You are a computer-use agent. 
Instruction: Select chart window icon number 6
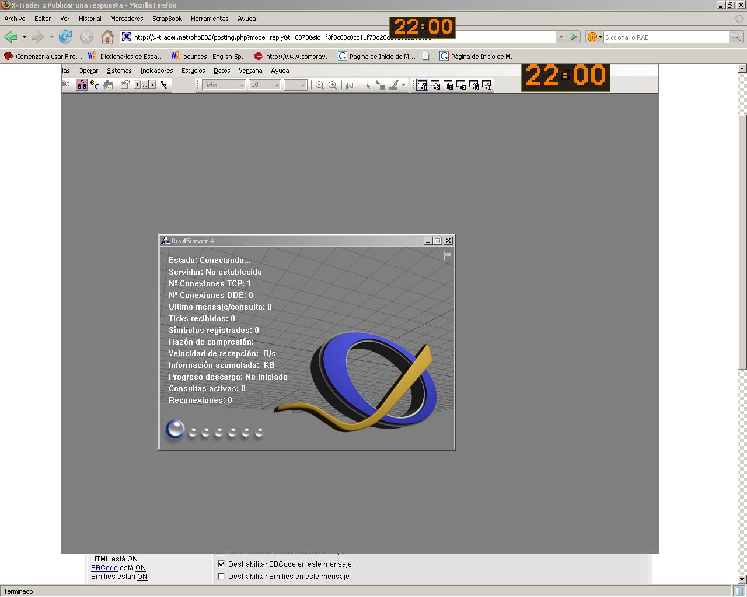487,85
